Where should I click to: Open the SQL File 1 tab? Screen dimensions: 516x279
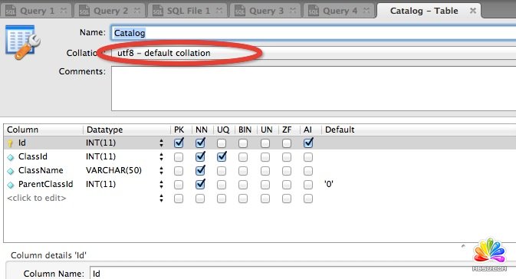coord(188,11)
